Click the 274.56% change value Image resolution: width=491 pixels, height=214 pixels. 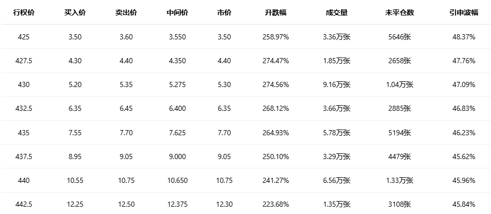click(275, 84)
